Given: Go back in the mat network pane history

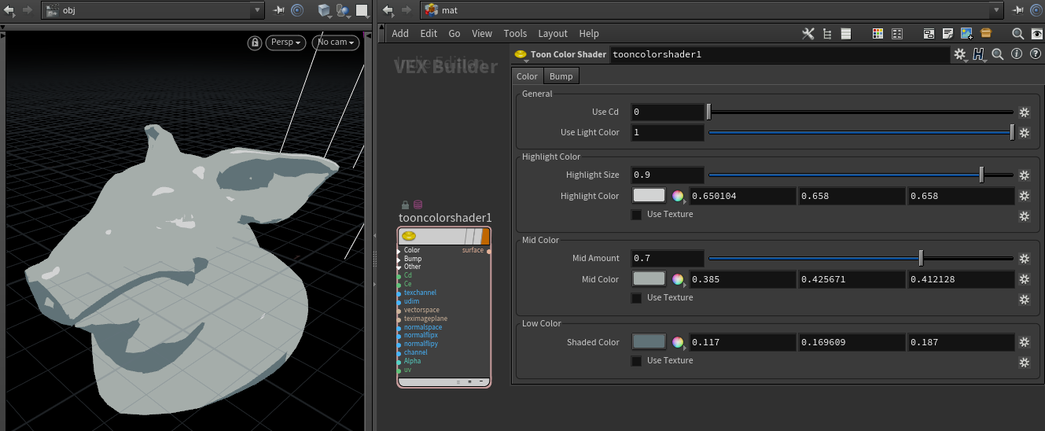Looking at the screenshot, I should pyautogui.click(x=388, y=11).
